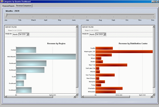Click the Fargo distribution center bar

[98, 85]
